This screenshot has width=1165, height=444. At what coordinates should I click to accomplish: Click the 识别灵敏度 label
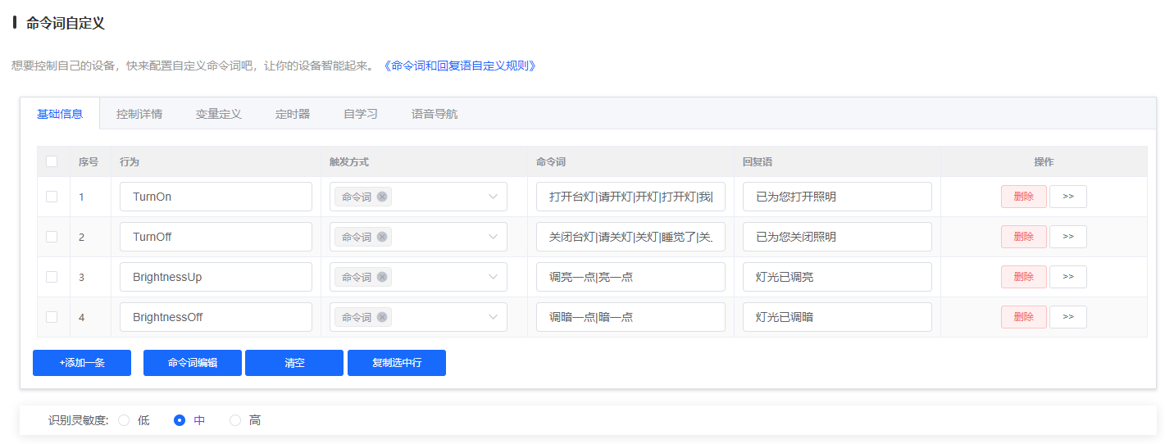click(79, 420)
